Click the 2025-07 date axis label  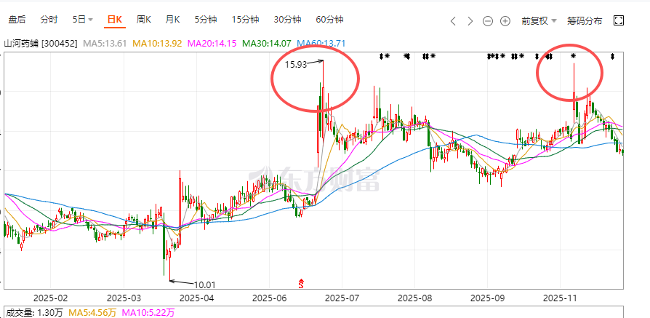click(x=342, y=298)
